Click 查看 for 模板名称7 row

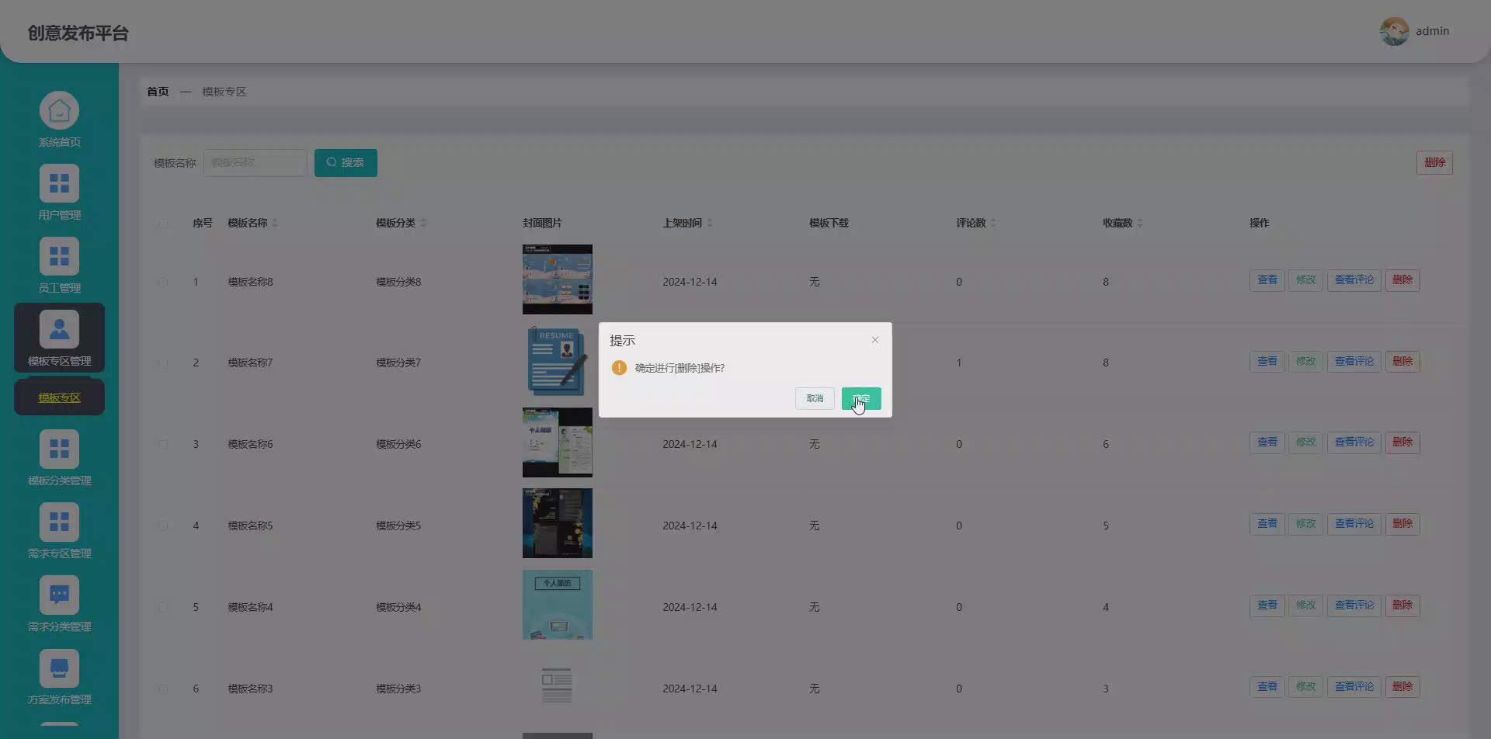[1267, 362]
